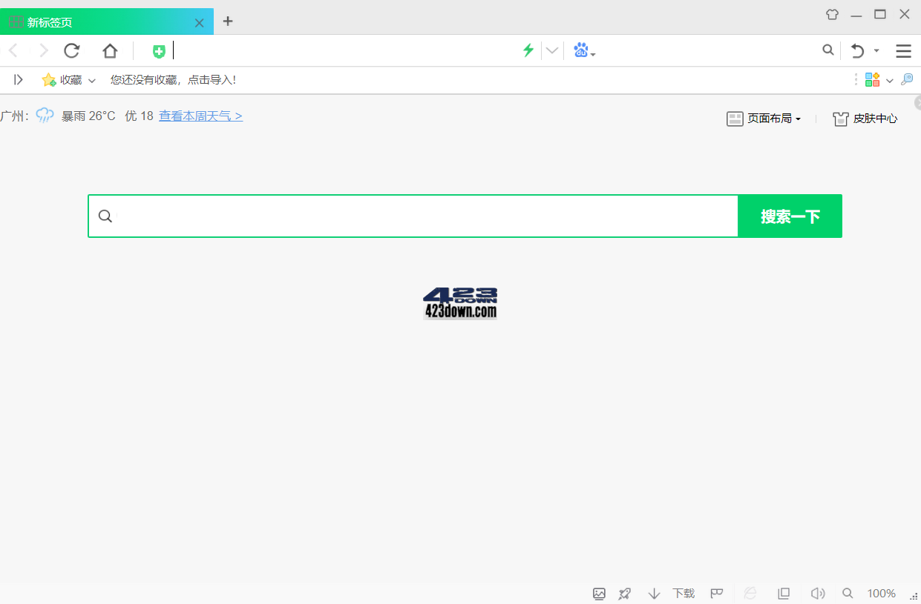Image resolution: width=921 pixels, height=604 pixels.
Task: Switch to the 新标签页 tab
Action: (x=48, y=22)
